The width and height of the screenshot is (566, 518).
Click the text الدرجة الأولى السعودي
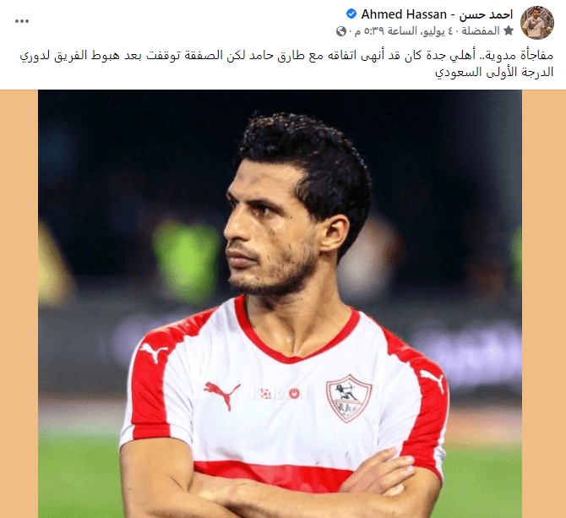pos(494,72)
